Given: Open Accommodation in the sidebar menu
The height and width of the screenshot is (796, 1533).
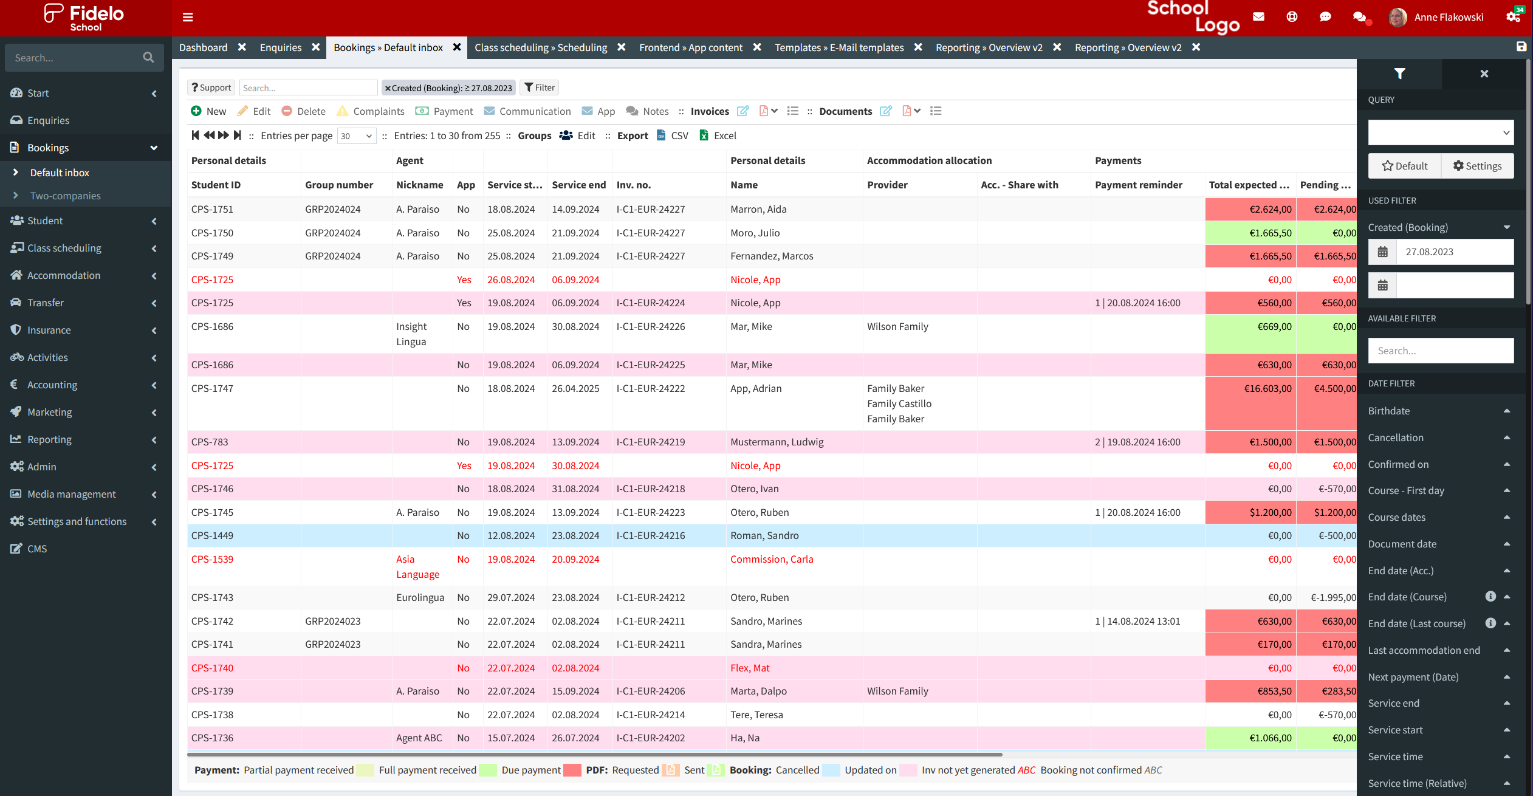Looking at the screenshot, I should (x=64, y=275).
